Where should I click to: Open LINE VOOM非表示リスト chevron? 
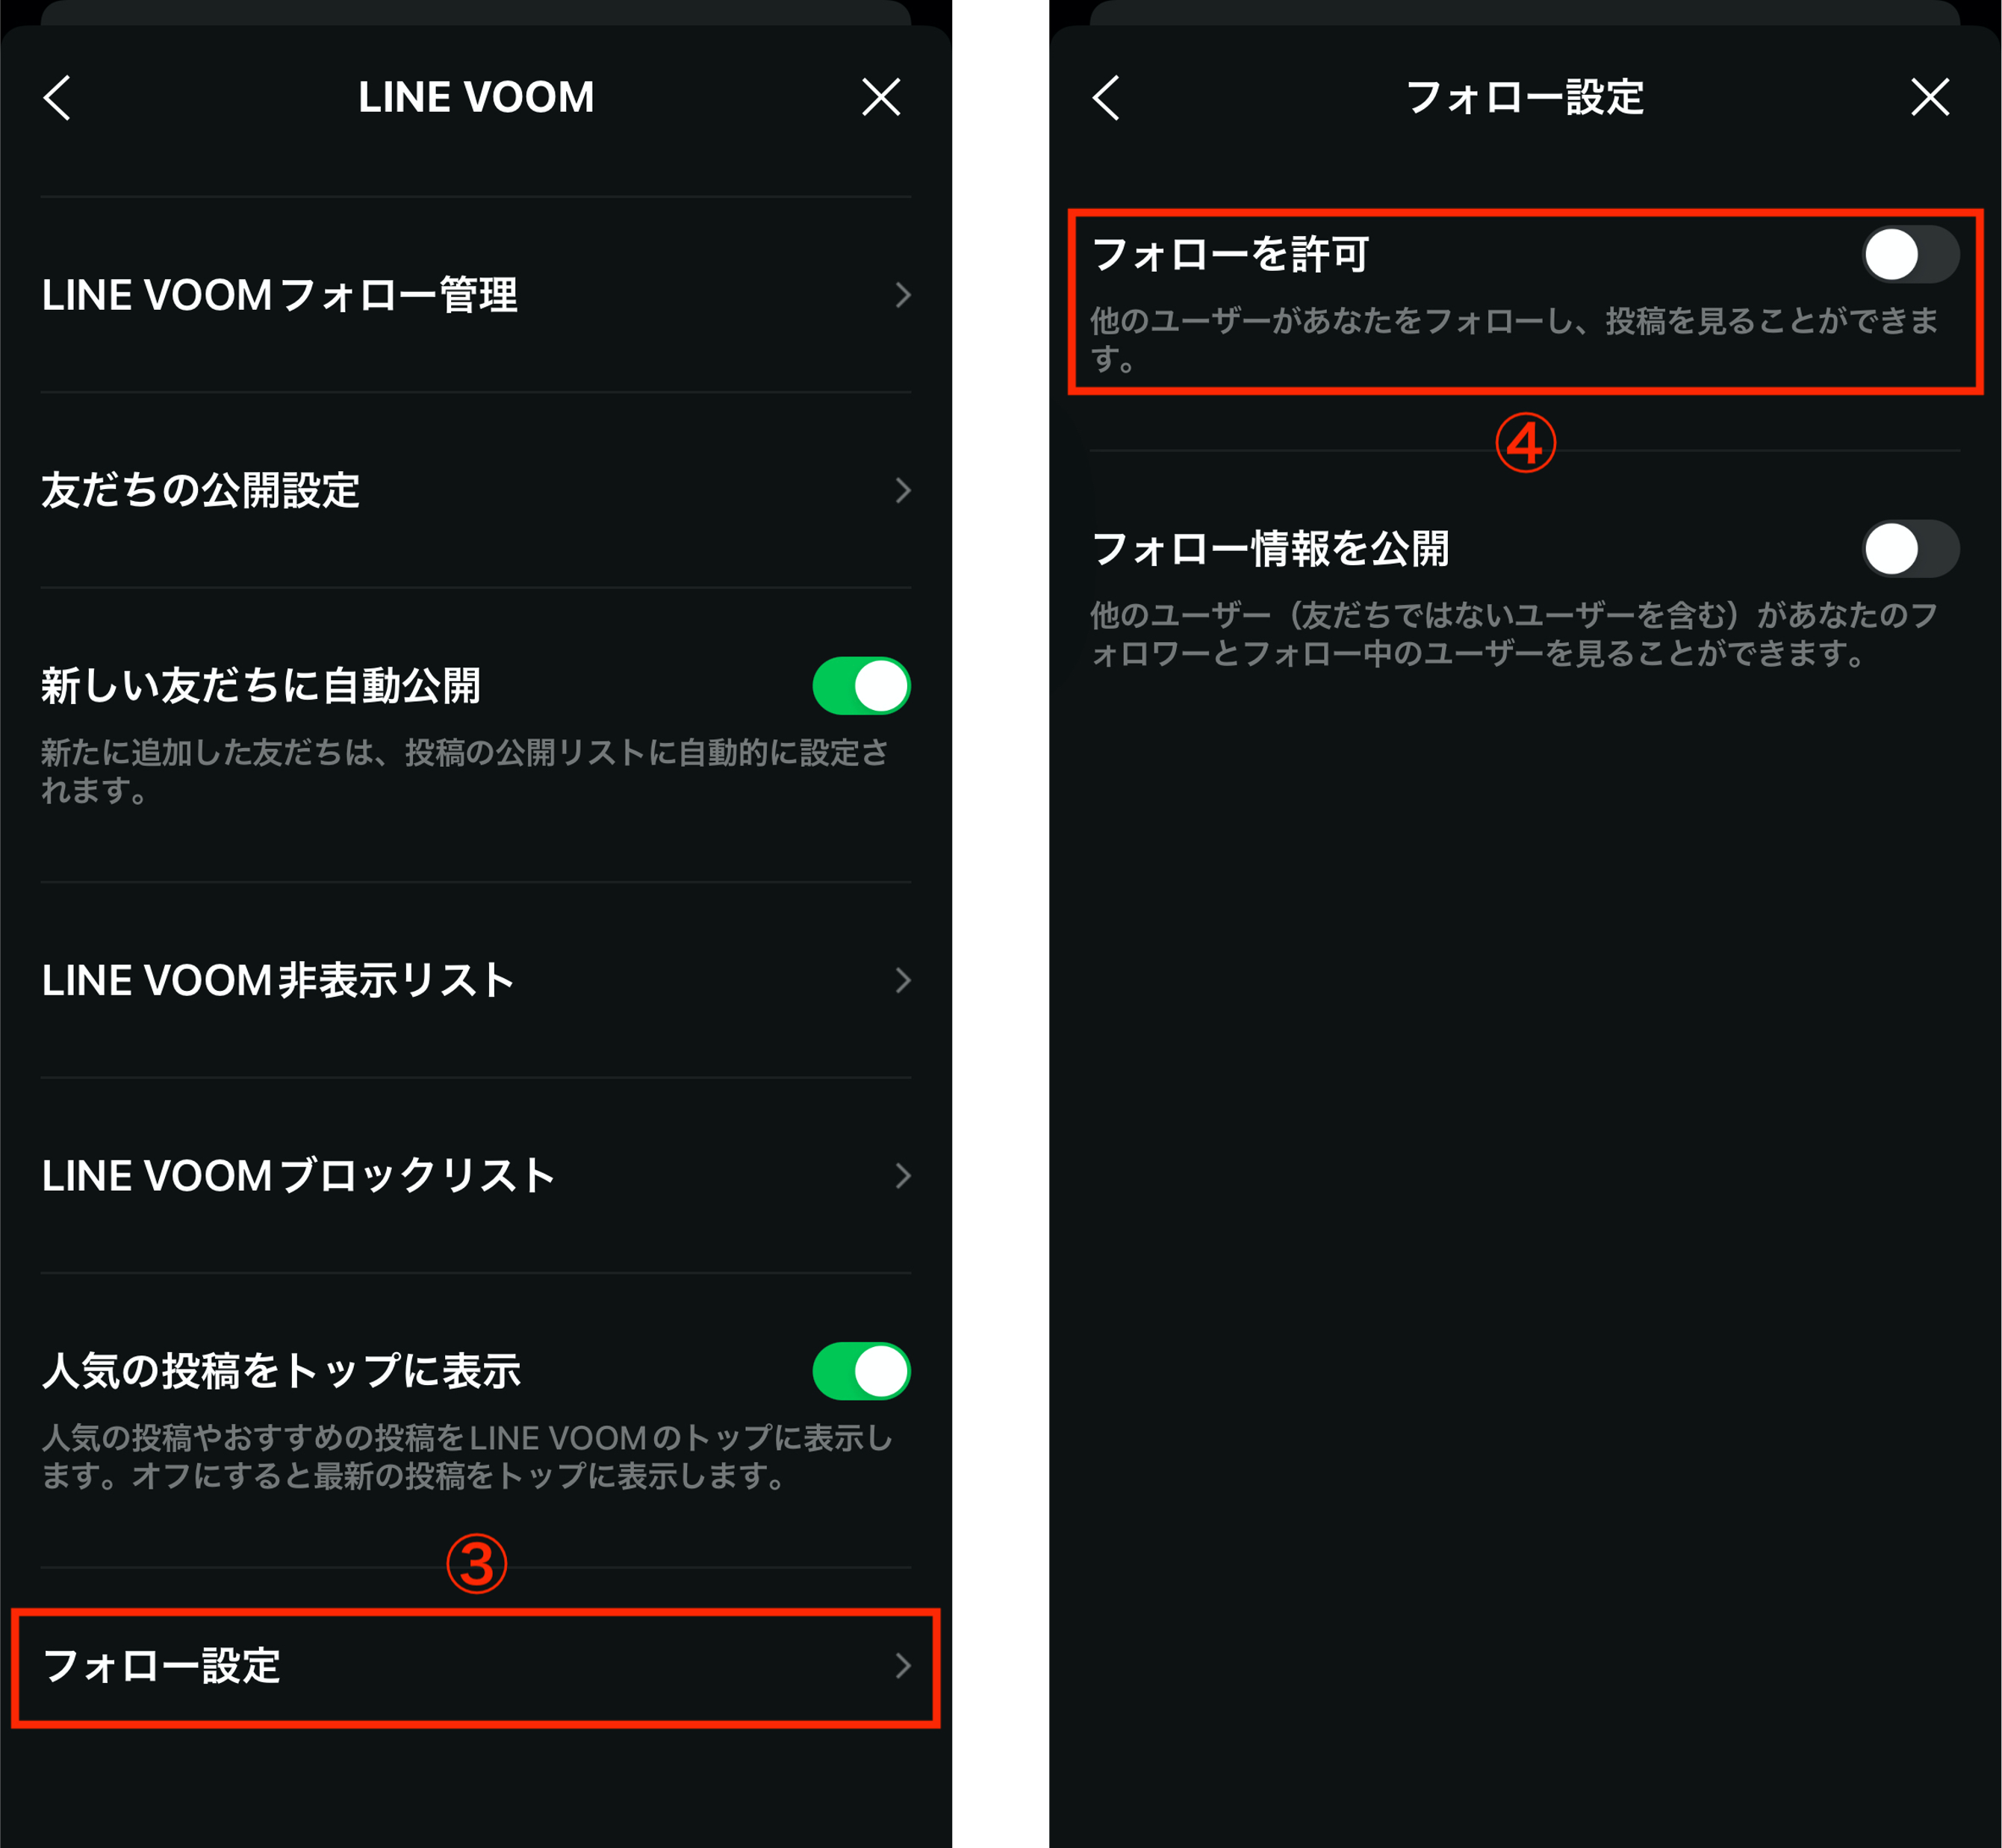pos(903,980)
